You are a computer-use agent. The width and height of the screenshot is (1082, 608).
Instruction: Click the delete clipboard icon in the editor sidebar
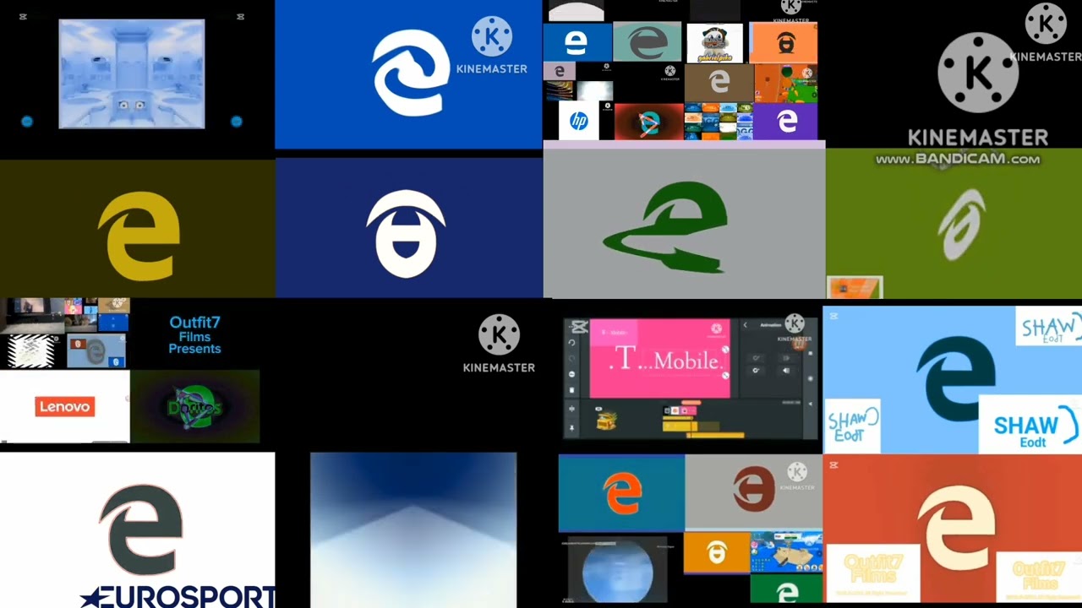click(x=571, y=390)
